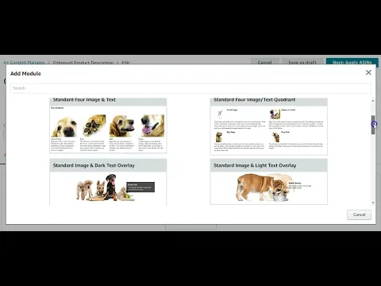This screenshot has height=286, width=381.
Task: Open A+ Content Manager breadcrumb link
Action: pyautogui.click(x=24, y=63)
